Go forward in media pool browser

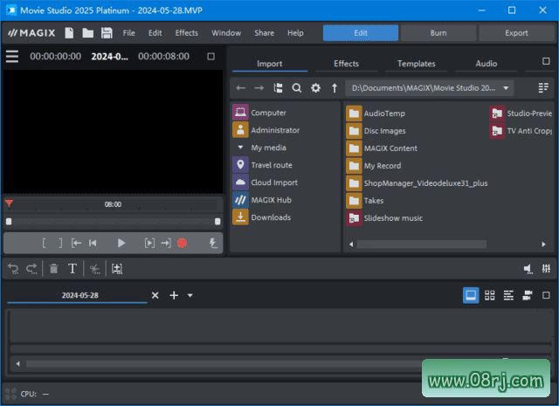point(259,87)
